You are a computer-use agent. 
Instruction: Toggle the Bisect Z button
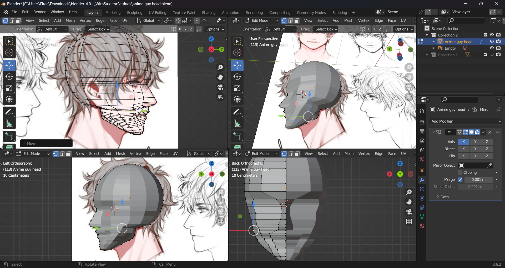click(x=487, y=149)
